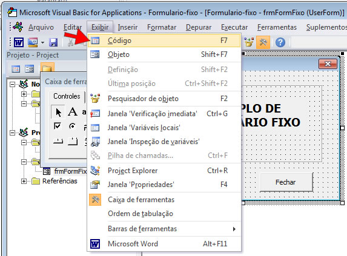Open the Editar menu
The width and height of the screenshot is (347, 256).
pyautogui.click(x=73, y=27)
